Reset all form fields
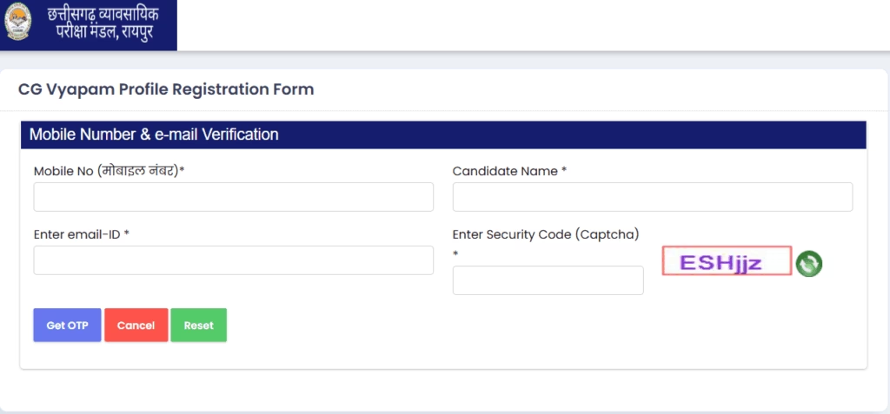This screenshot has width=890, height=414. (199, 325)
